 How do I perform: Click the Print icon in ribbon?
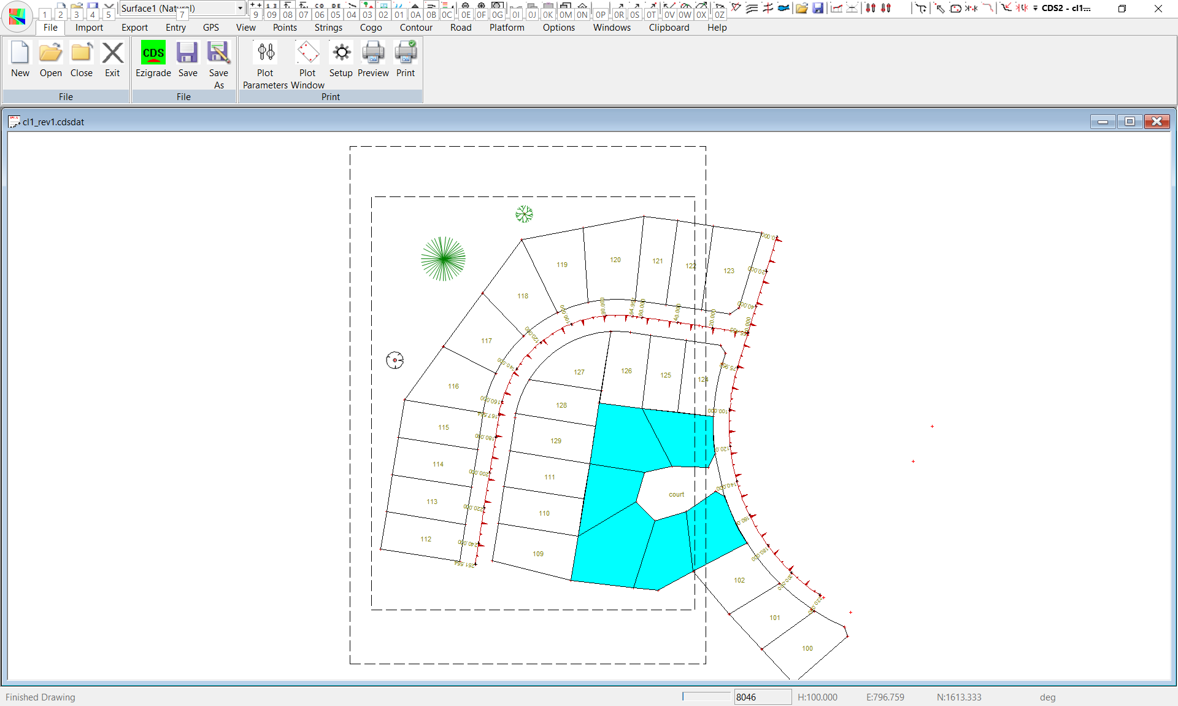(x=406, y=53)
